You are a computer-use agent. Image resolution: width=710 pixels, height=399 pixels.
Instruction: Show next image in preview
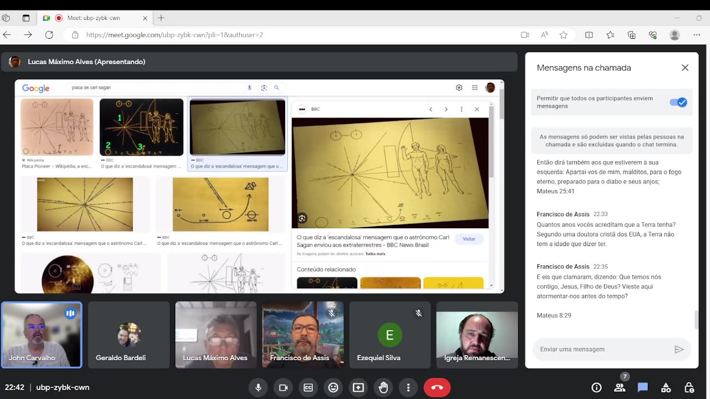coord(446,109)
